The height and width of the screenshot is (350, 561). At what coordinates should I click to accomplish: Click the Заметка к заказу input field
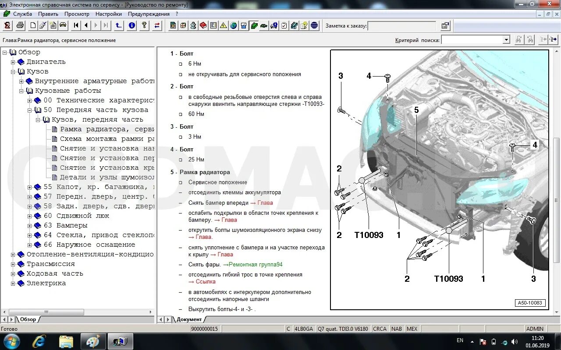pos(402,26)
